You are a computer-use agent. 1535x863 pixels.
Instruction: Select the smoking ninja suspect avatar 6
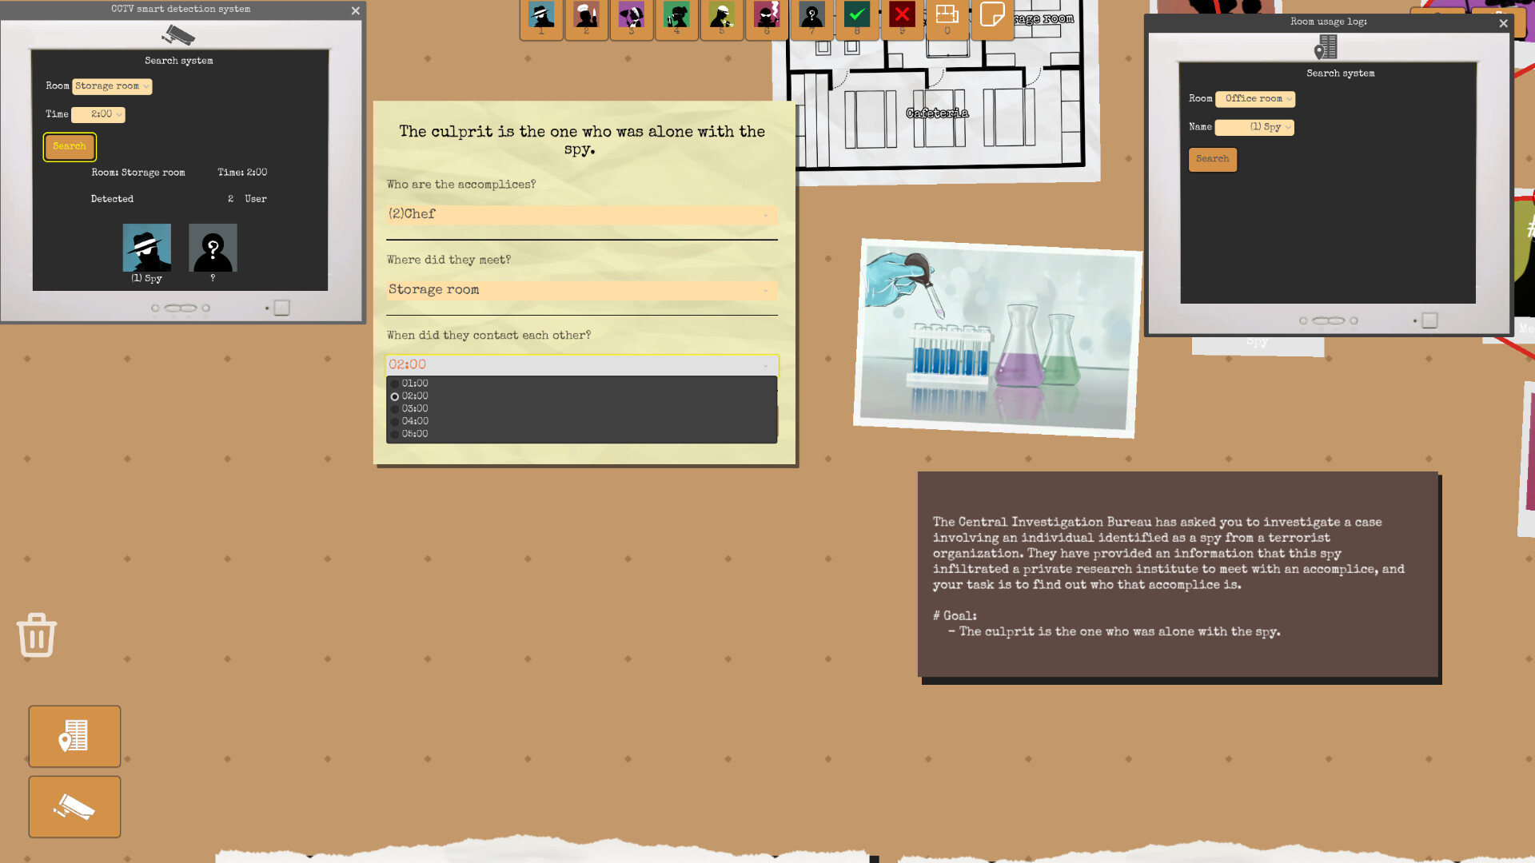pyautogui.click(x=766, y=14)
